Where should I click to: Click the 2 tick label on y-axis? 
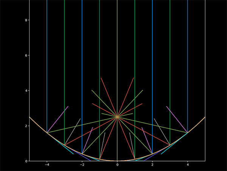click(26, 126)
